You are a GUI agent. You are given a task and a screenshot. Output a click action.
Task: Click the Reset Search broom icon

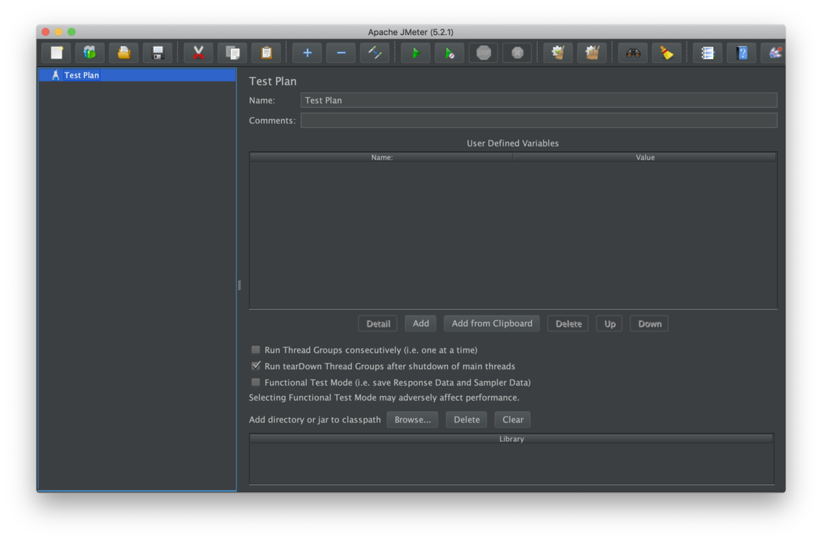(667, 53)
